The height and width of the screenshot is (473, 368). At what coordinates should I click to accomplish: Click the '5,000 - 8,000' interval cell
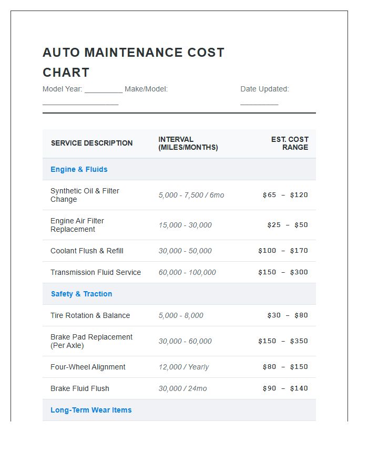(181, 315)
